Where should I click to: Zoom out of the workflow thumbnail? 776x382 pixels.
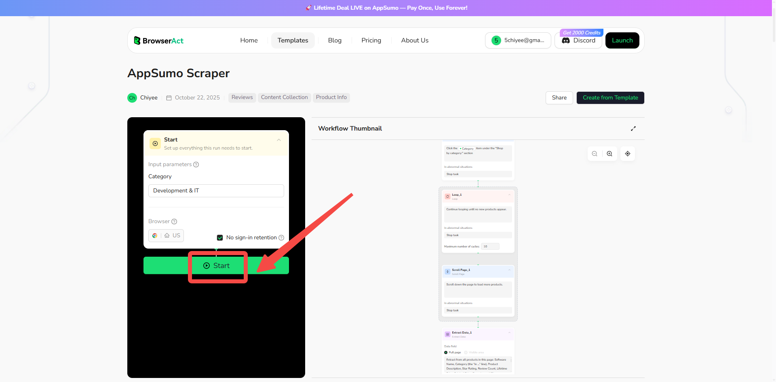[x=594, y=154]
